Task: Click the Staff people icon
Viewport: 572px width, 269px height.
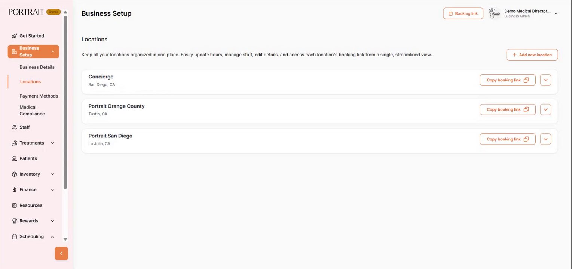Action: tap(14, 127)
